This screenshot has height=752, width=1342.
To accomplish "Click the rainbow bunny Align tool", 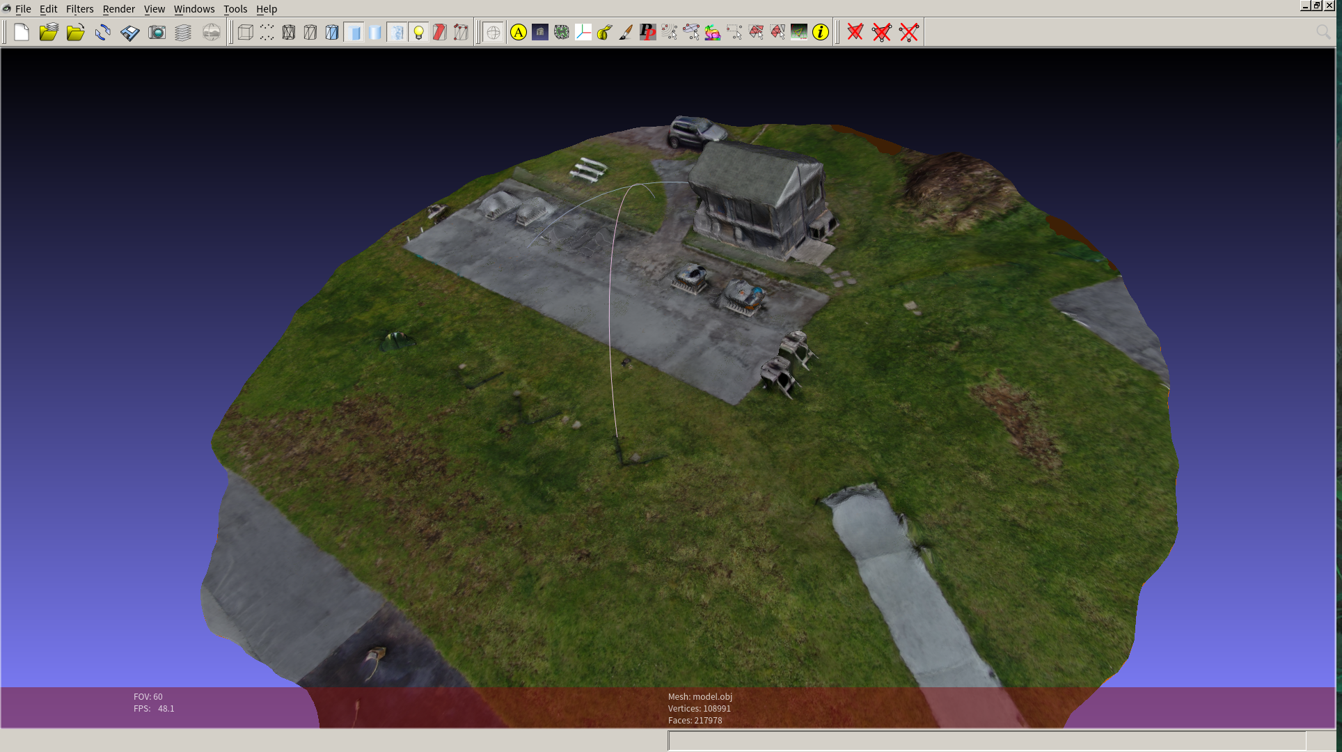I will pyautogui.click(x=712, y=32).
